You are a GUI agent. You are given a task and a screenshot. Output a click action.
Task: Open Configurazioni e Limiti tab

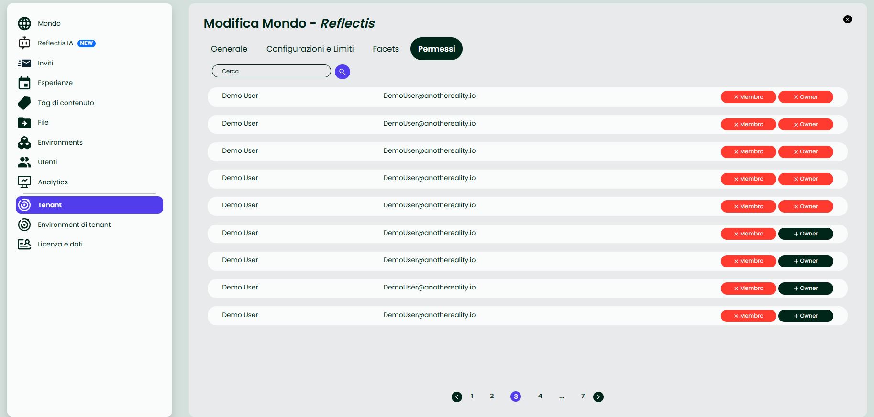click(x=310, y=49)
